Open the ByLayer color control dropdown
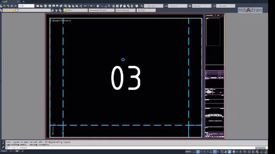This screenshot has width=275, height=154. pyautogui.click(x=76, y=10)
